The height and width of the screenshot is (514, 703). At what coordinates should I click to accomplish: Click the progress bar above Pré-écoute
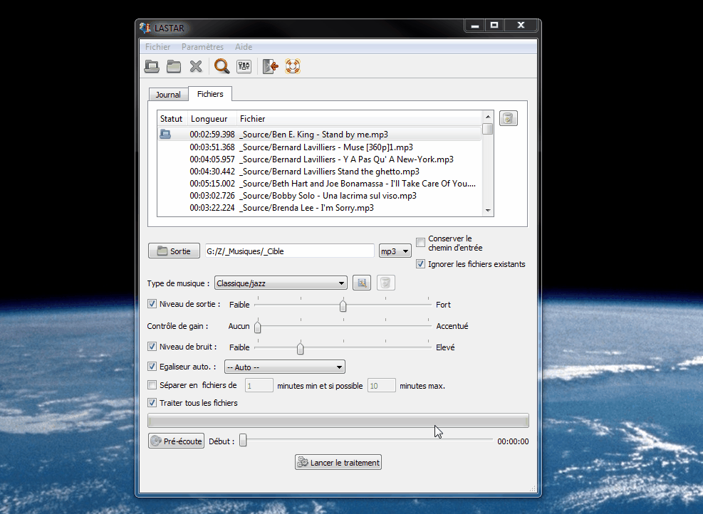pos(338,420)
